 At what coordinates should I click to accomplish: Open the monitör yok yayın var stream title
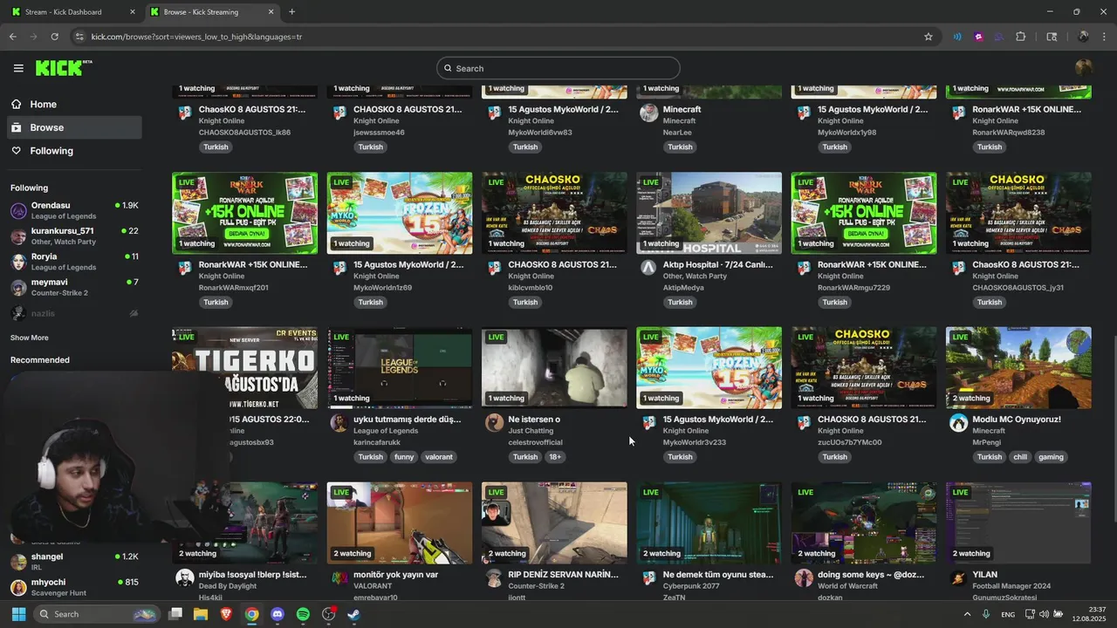396,575
